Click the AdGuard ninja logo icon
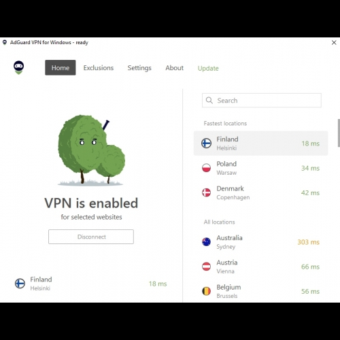This screenshot has width=340, height=340. pyautogui.click(x=18, y=67)
